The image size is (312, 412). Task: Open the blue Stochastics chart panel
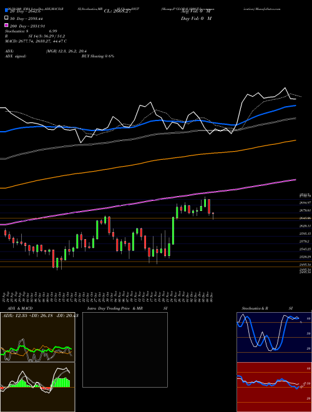pyautogui.click(x=274, y=337)
